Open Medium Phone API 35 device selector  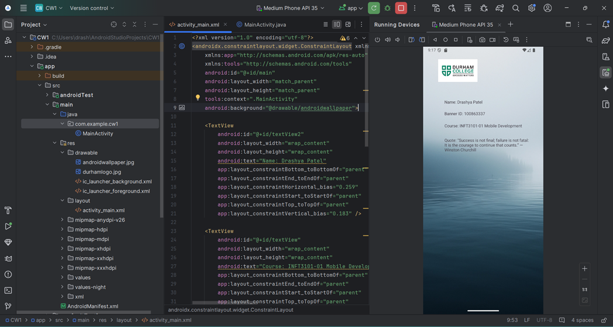[290, 8]
